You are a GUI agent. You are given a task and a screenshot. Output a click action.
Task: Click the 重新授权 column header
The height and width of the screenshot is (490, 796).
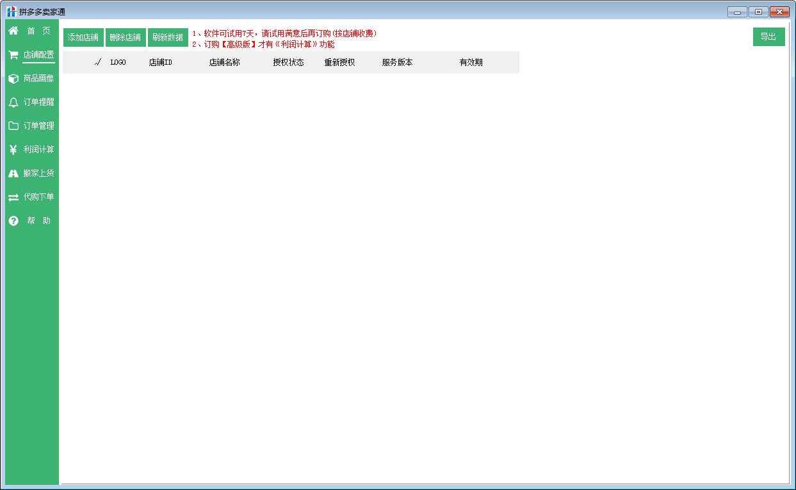[340, 63]
